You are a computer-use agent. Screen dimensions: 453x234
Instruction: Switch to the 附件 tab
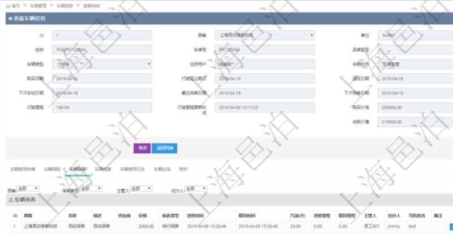tap(183, 168)
